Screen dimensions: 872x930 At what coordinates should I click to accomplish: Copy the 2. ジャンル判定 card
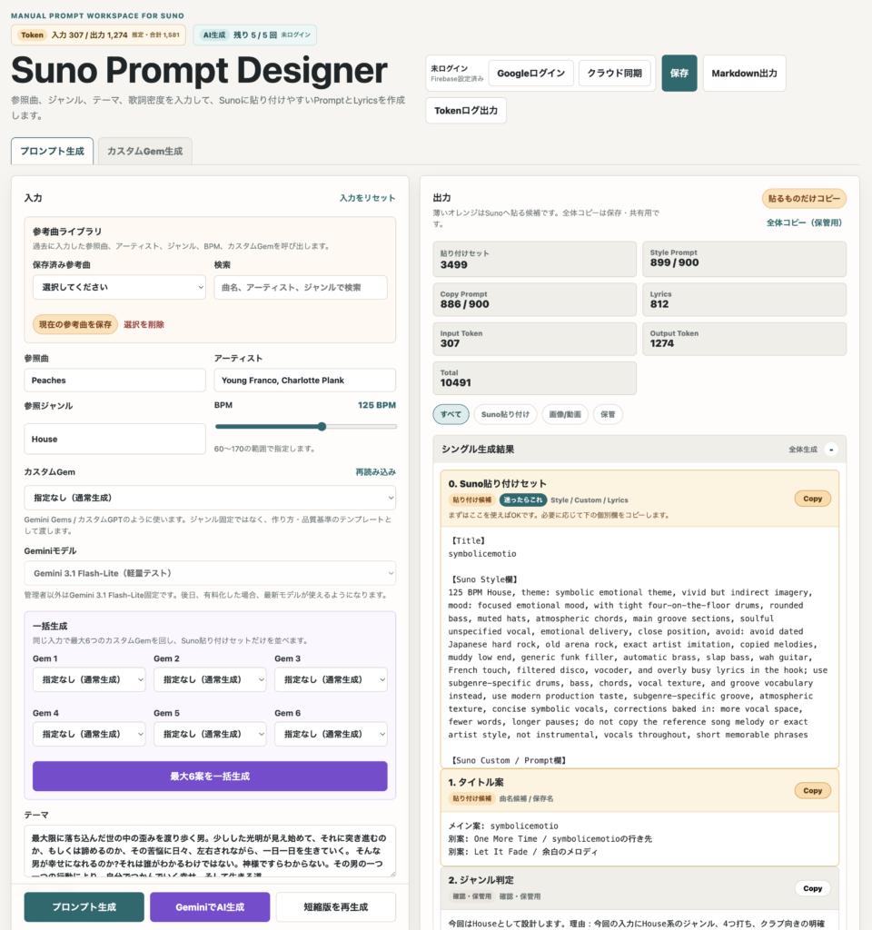813,888
